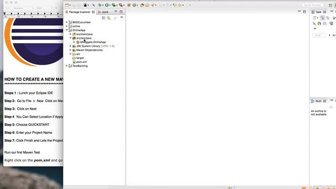Viewport: 336px width, 189px height.
Task: Click the Skip All Breakpoints icon
Action: [x=93, y=5]
